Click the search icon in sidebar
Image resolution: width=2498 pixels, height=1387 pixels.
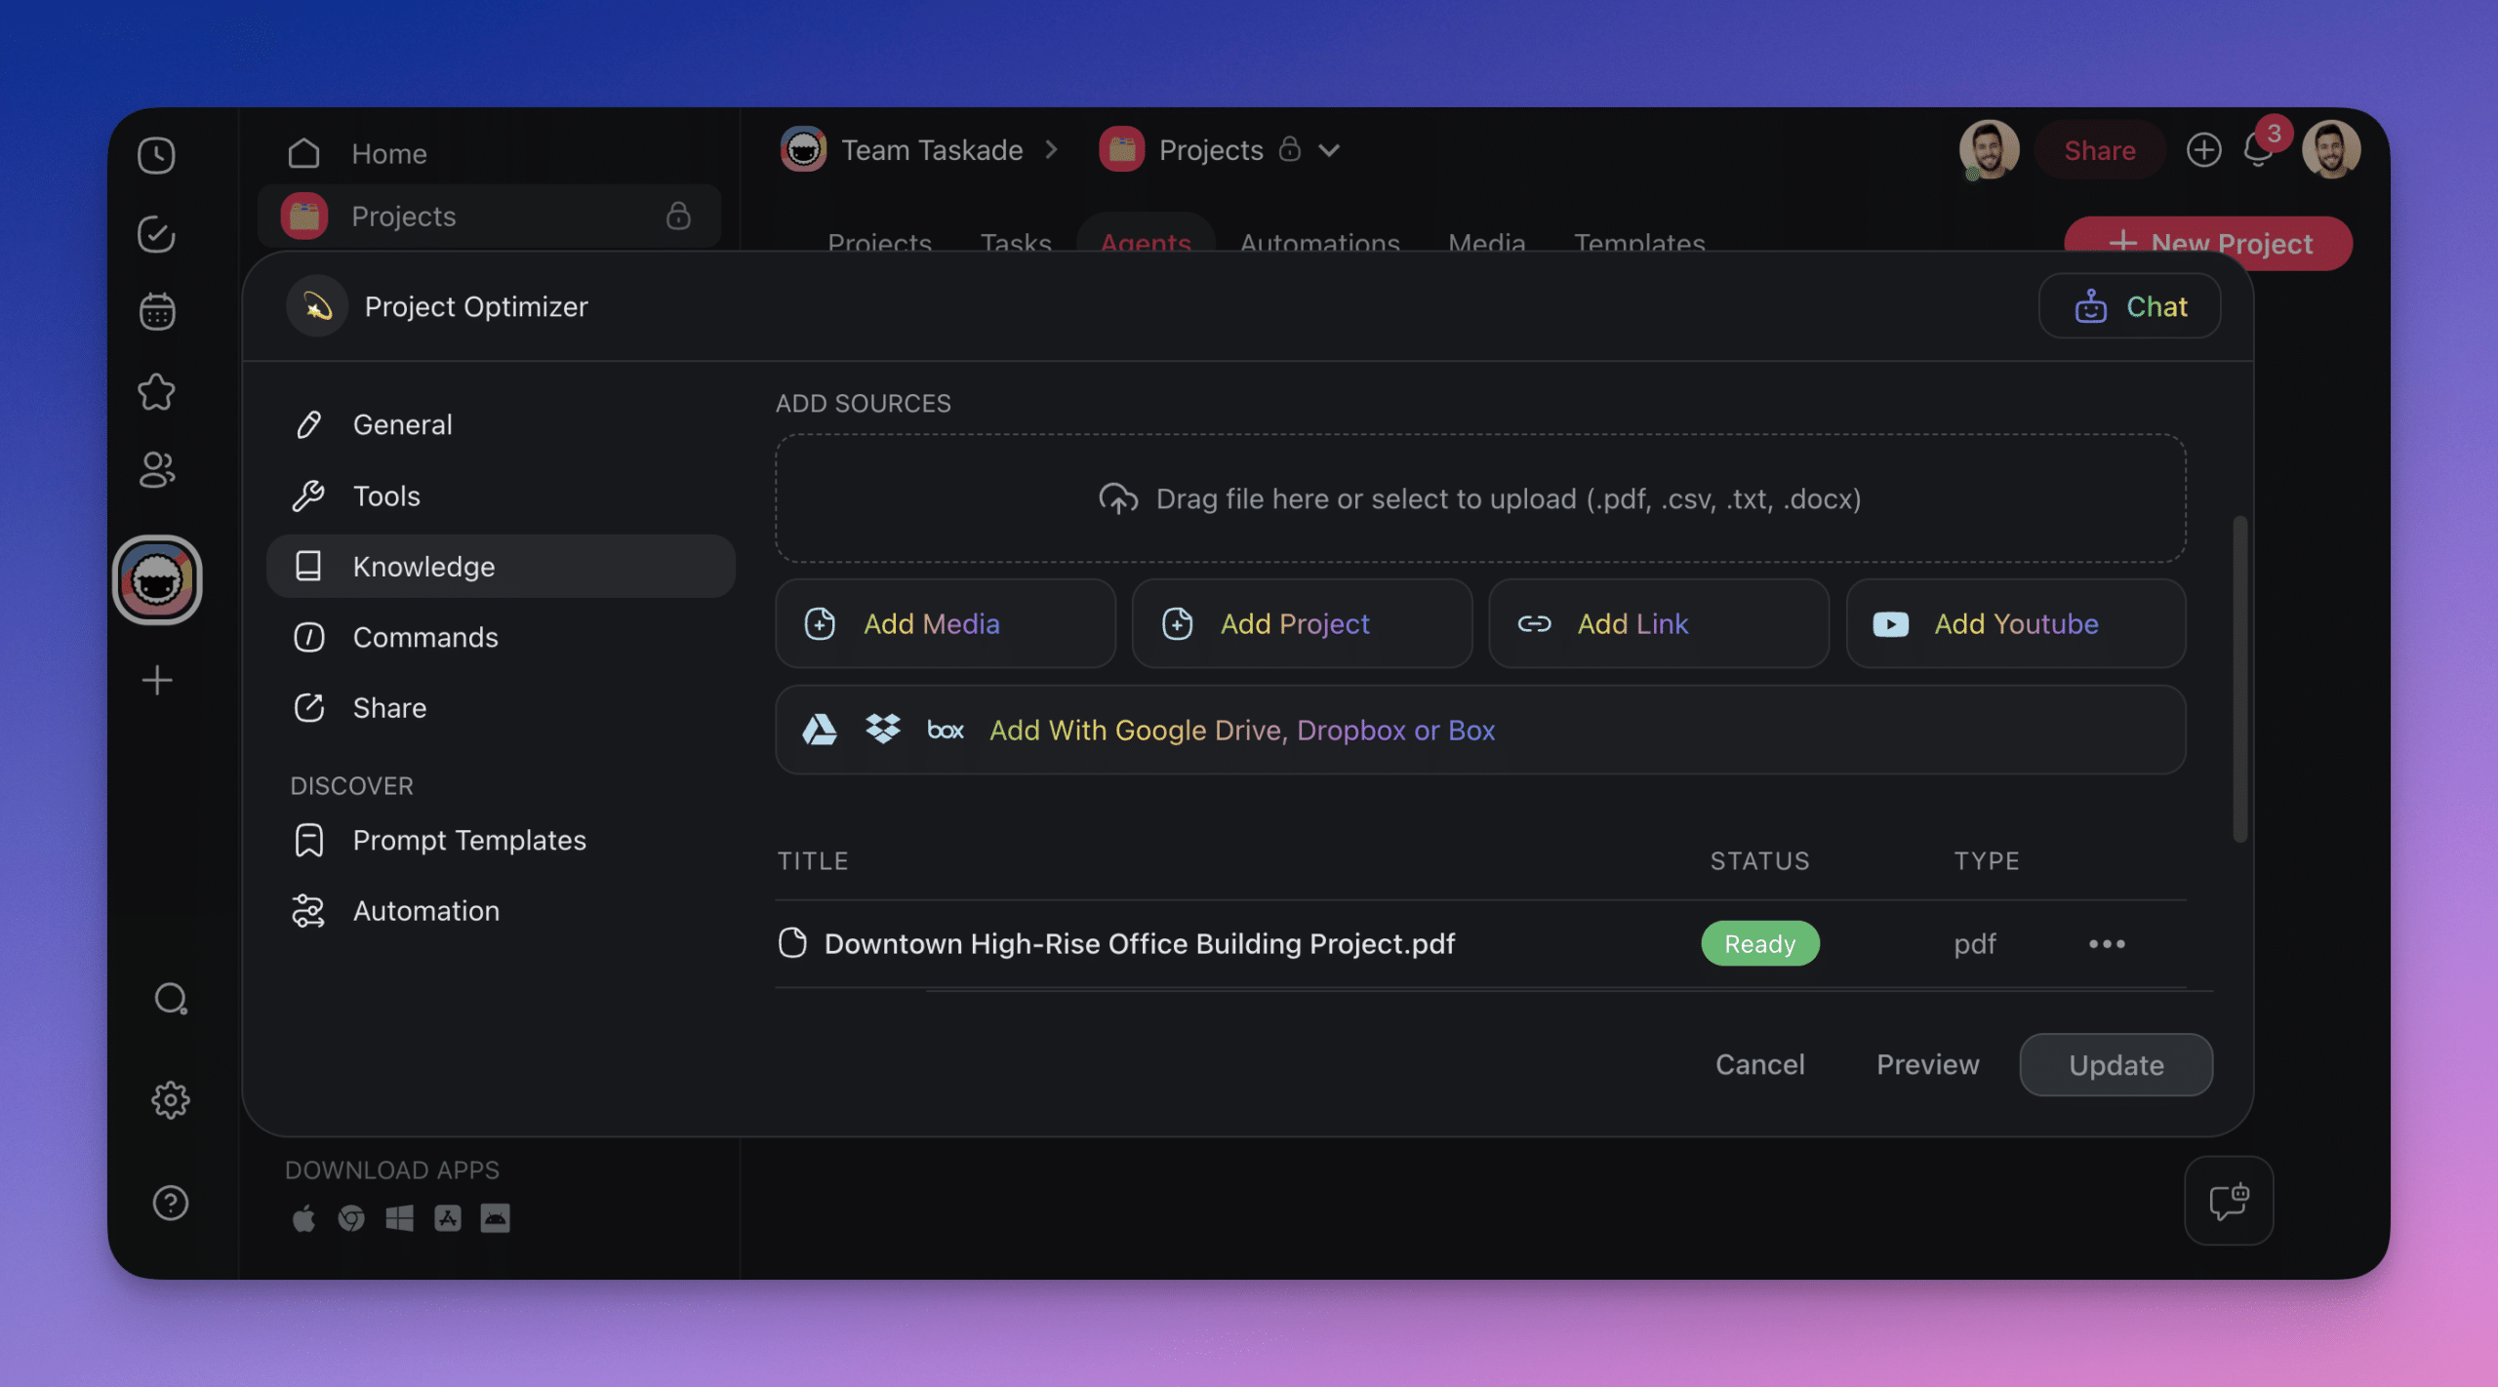point(171,999)
